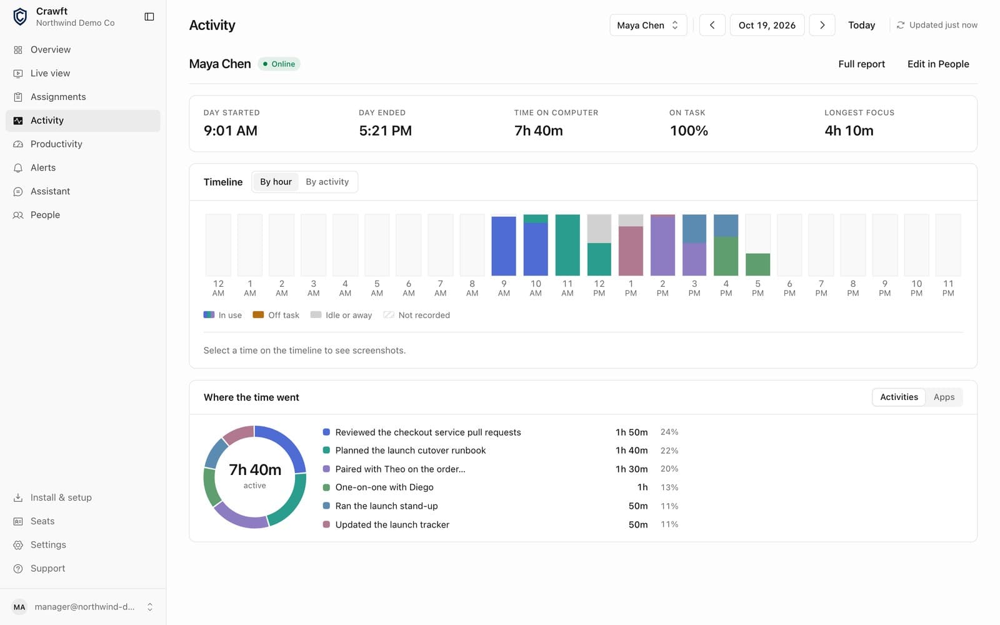Open Seats in the sidebar
Image resolution: width=1000 pixels, height=625 pixels.
coord(83,521)
